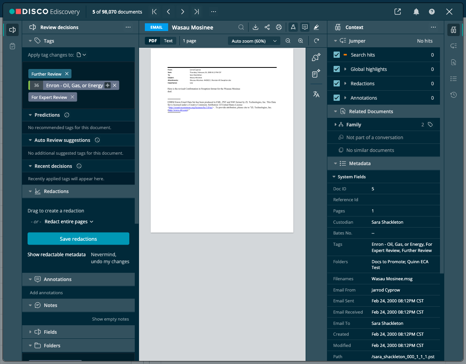Collapse the Redactions section

point(30,191)
